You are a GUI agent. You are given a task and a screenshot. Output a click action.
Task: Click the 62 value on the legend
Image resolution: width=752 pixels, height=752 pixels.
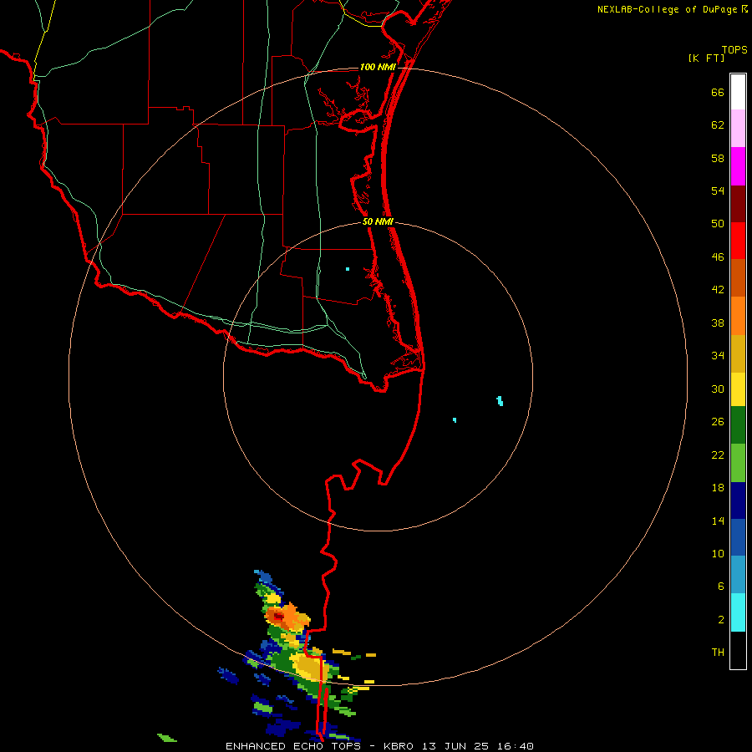[718, 125]
